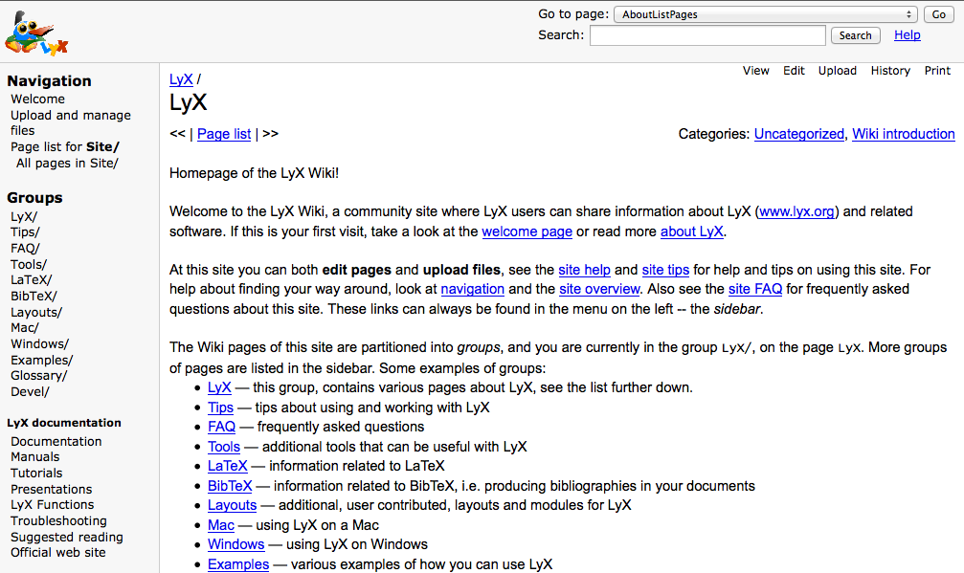The height and width of the screenshot is (573, 964).
Task: Open All pages in Site/ in sidebar
Action: point(67,163)
